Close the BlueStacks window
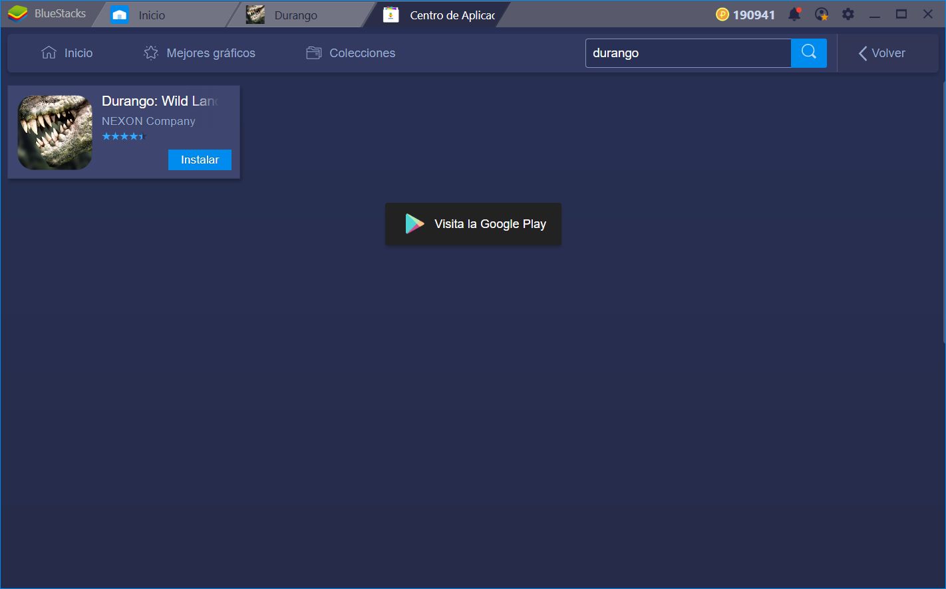 (928, 14)
